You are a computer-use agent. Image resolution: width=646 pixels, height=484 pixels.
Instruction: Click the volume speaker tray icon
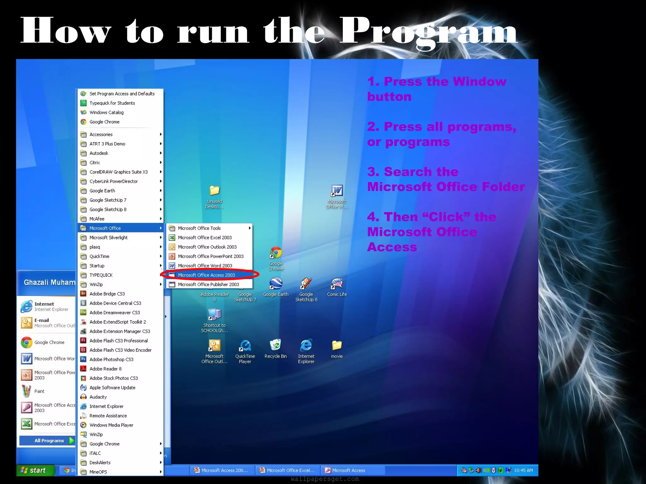coord(479,470)
